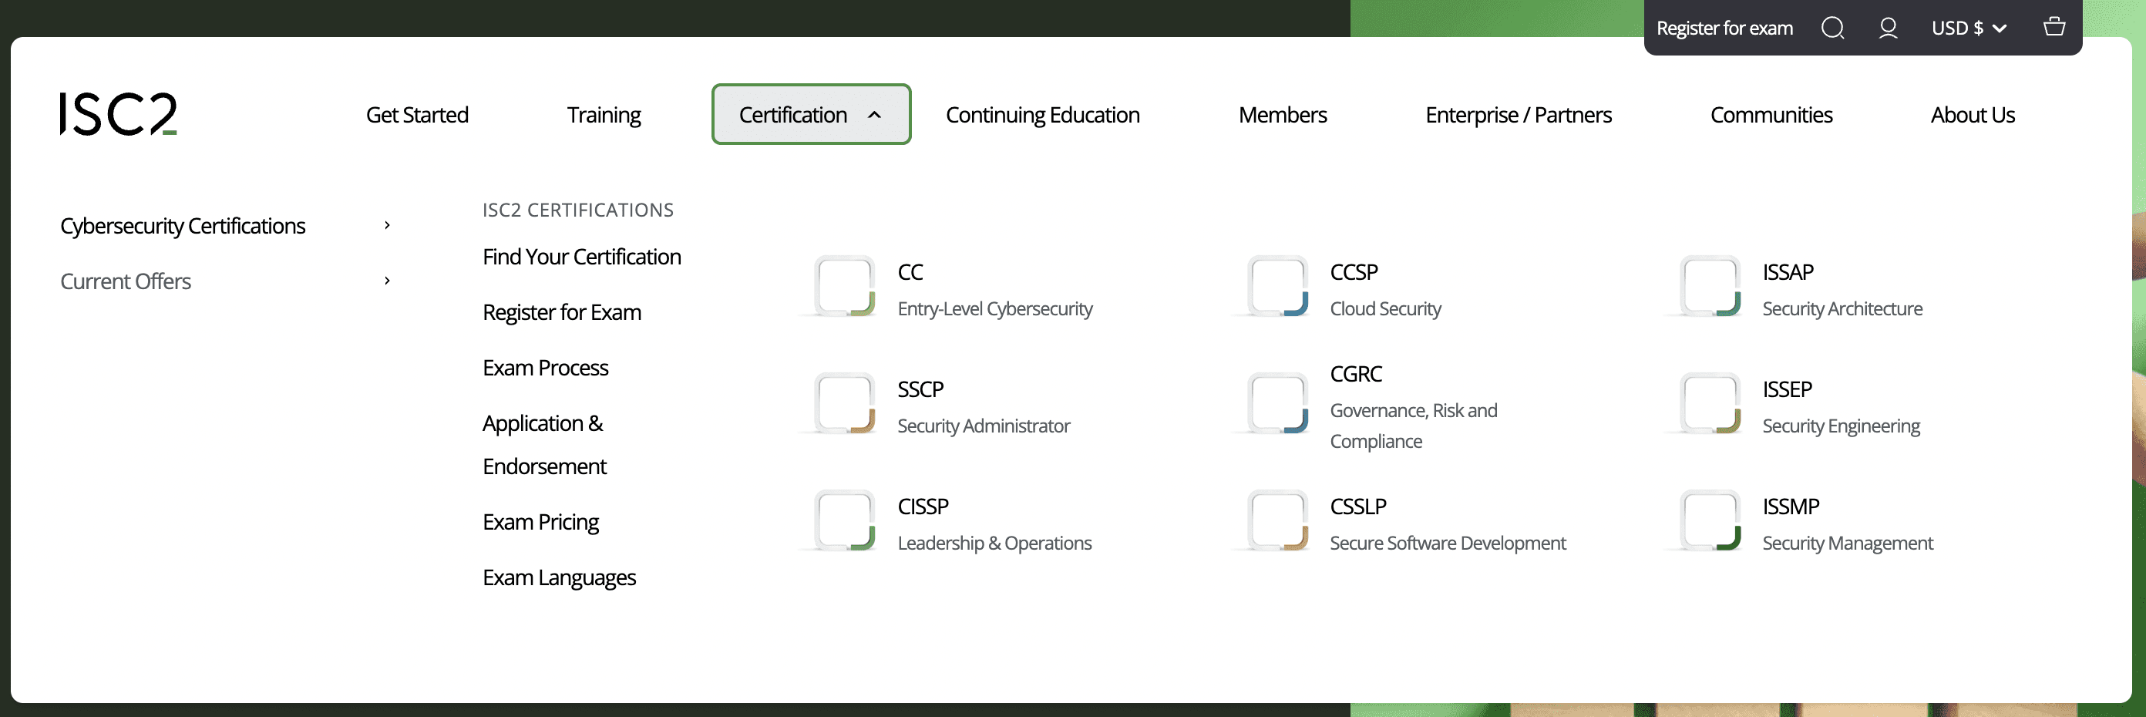Screen dimensions: 2146x717
Task: Open the Get Started menu
Action: pos(417,115)
